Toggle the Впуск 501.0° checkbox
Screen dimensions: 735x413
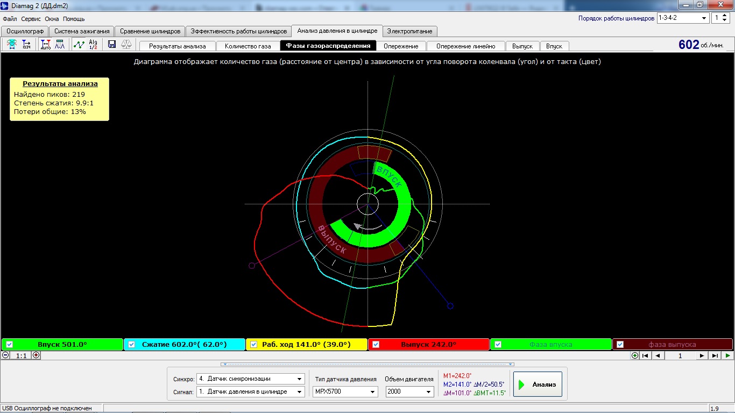[x=9, y=344]
